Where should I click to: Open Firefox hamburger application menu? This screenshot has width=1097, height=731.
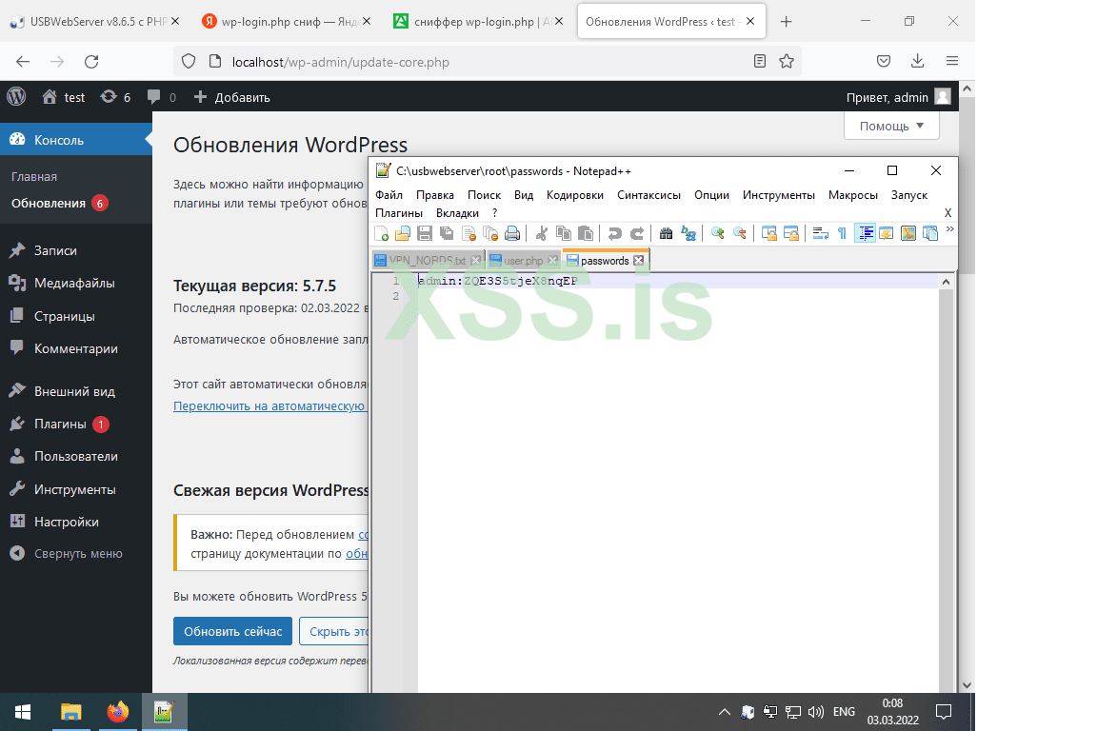pos(951,62)
